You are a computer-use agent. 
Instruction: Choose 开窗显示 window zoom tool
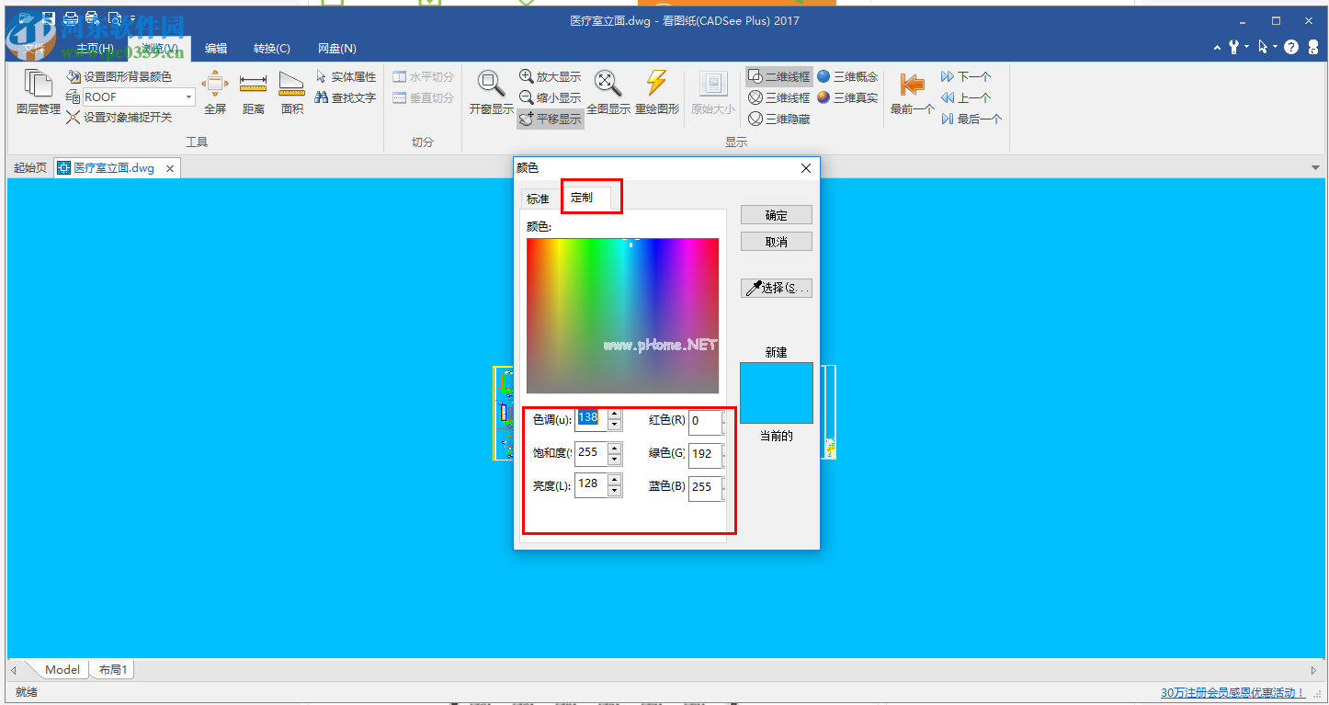coord(492,93)
